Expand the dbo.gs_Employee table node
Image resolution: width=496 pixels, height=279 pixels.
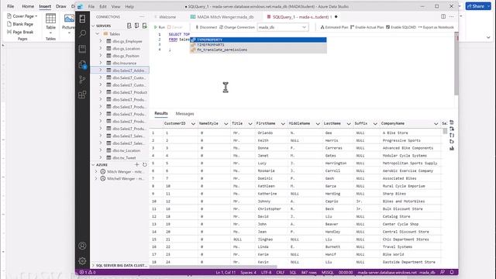pyautogui.click(x=101, y=41)
